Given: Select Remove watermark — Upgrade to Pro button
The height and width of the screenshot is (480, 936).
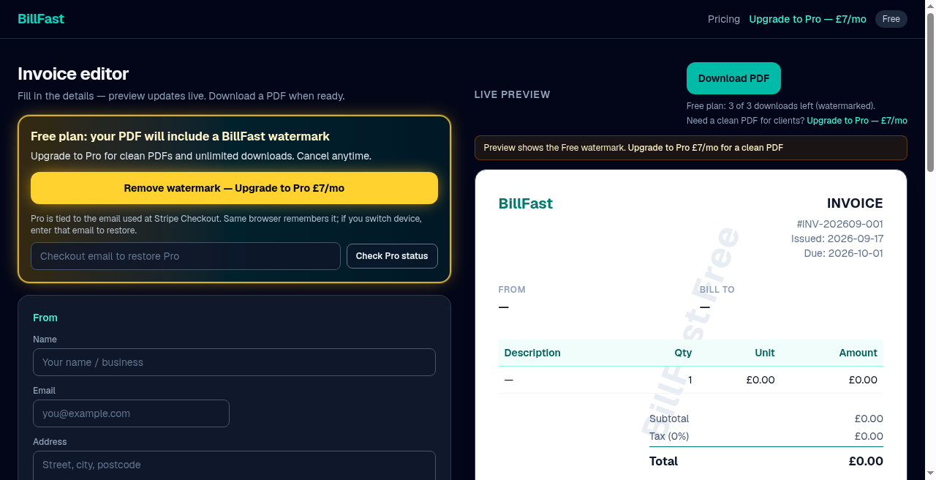Looking at the screenshot, I should pos(234,188).
